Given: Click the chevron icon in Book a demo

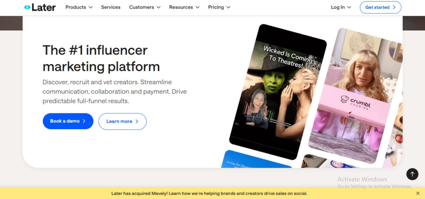Looking at the screenshot, I should pyautogui.click(x=84, y=121).
